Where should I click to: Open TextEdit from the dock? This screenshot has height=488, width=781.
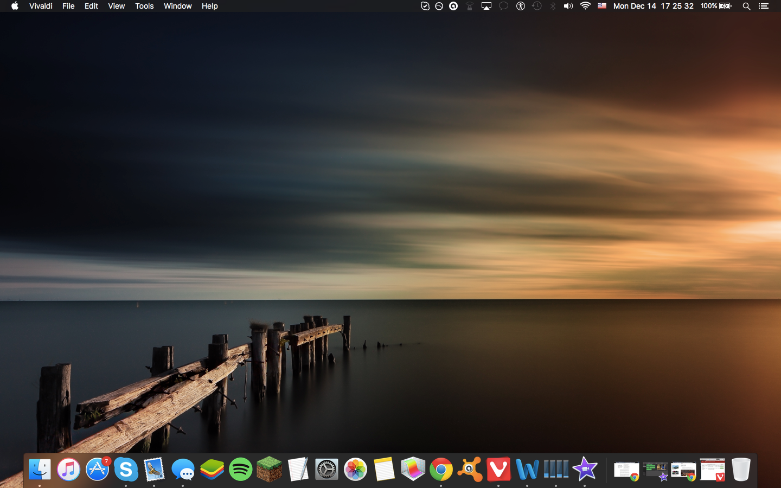[298, 469]
